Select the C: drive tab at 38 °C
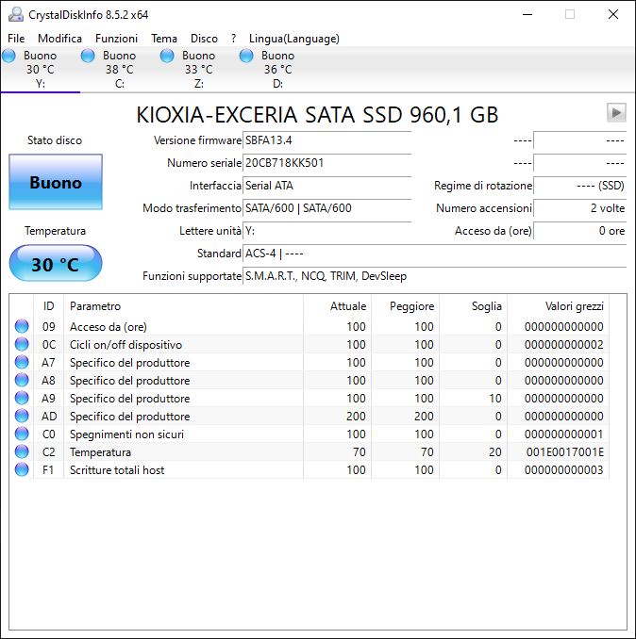This screenshot has width=636, height=639. [119, 70]
